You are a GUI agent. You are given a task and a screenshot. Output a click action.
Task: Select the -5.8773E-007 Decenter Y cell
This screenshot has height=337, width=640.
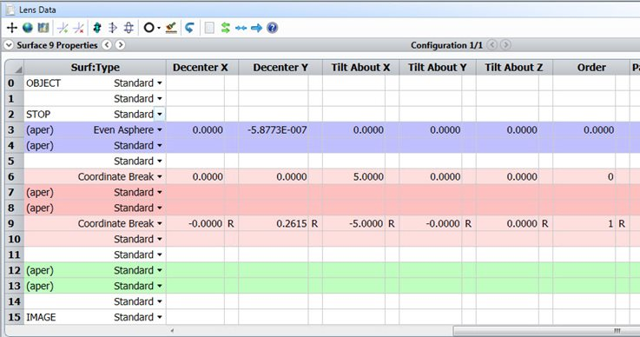(x=274, y=130)
